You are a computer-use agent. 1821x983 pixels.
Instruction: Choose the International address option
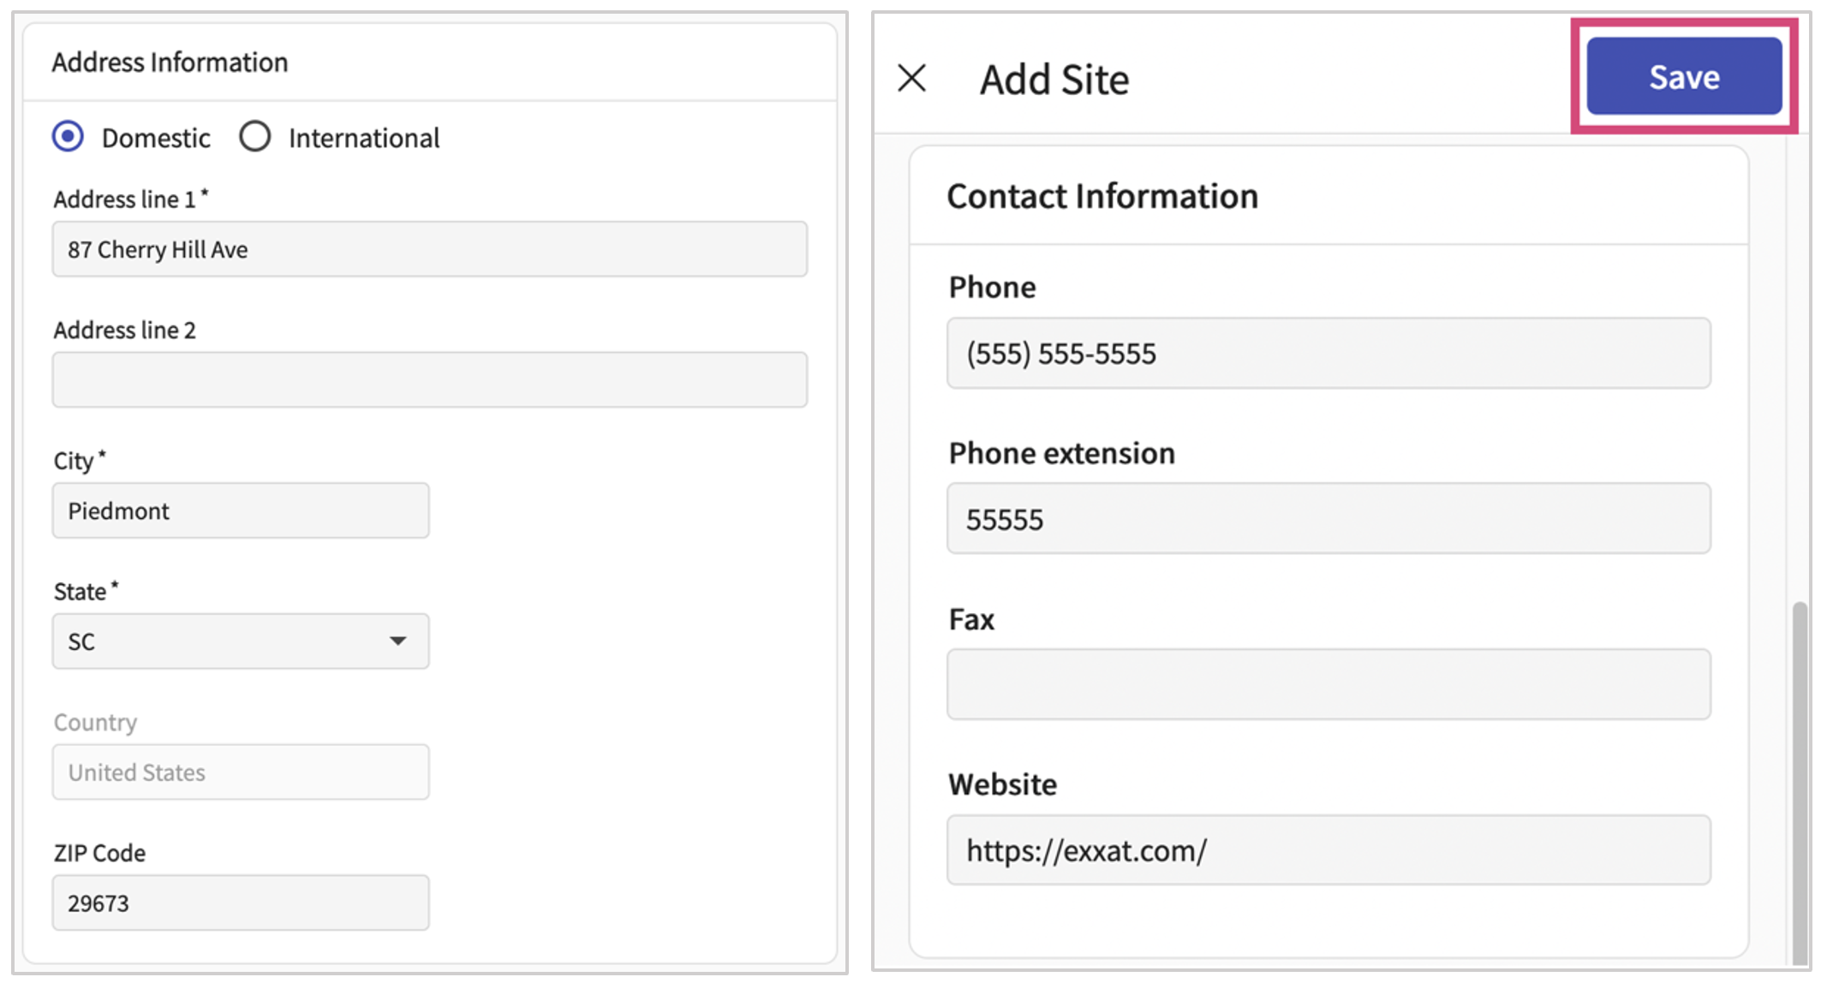pyautogui.click(x=255, y=137)
